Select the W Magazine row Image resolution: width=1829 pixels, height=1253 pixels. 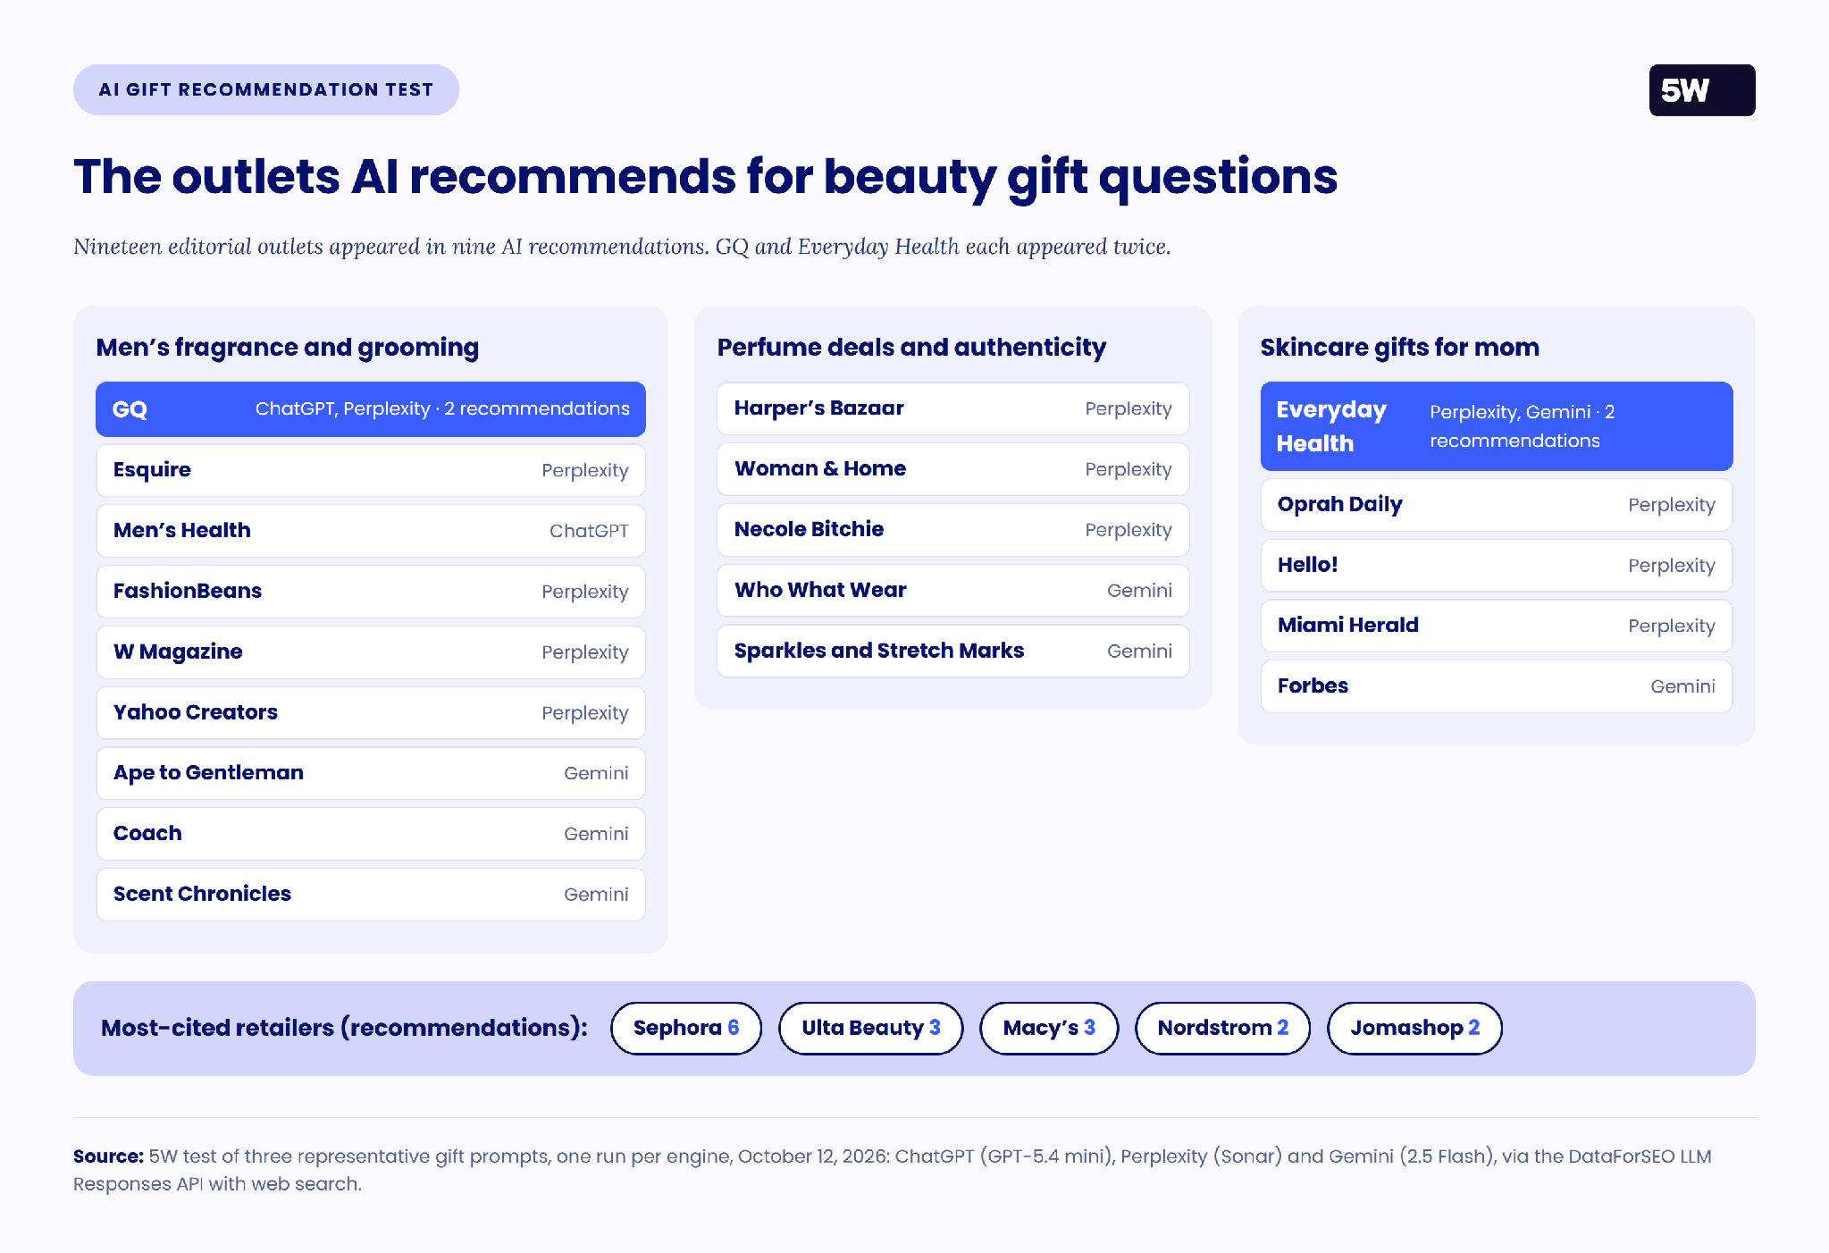pyautogui.click(x=371, y=652)
